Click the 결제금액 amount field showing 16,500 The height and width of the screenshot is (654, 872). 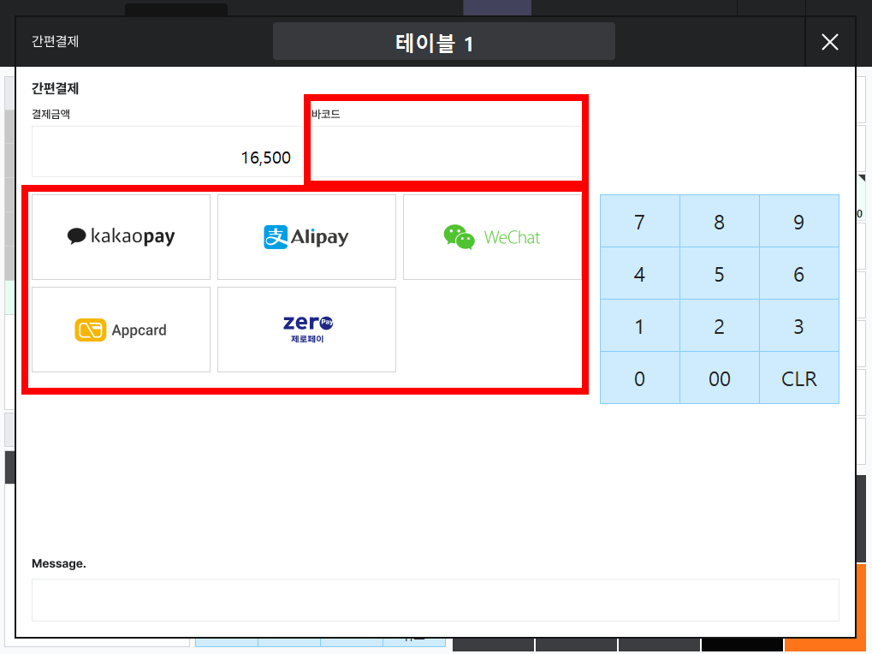tap(168, 152)
